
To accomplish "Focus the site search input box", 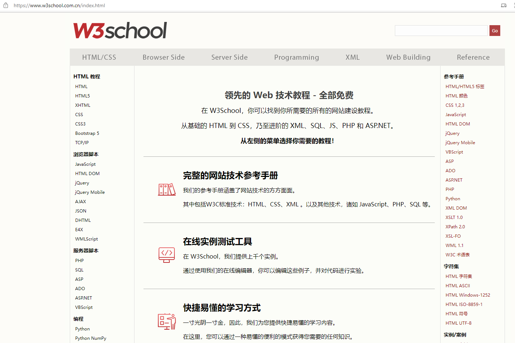I will coord(441,31).
